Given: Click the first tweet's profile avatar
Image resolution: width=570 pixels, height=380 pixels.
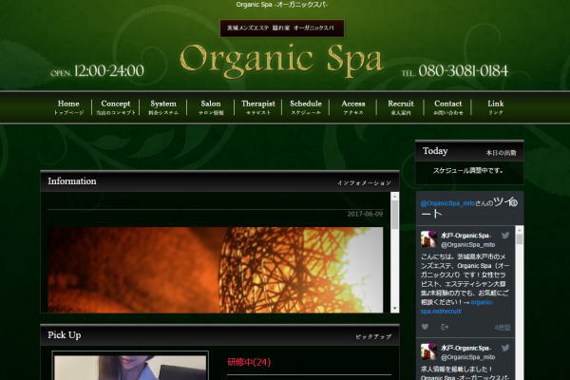Looking at the screenshot, I should click(429, 239).
